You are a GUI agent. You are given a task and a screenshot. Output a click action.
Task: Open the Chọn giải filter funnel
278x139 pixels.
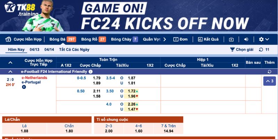(232, 49)
